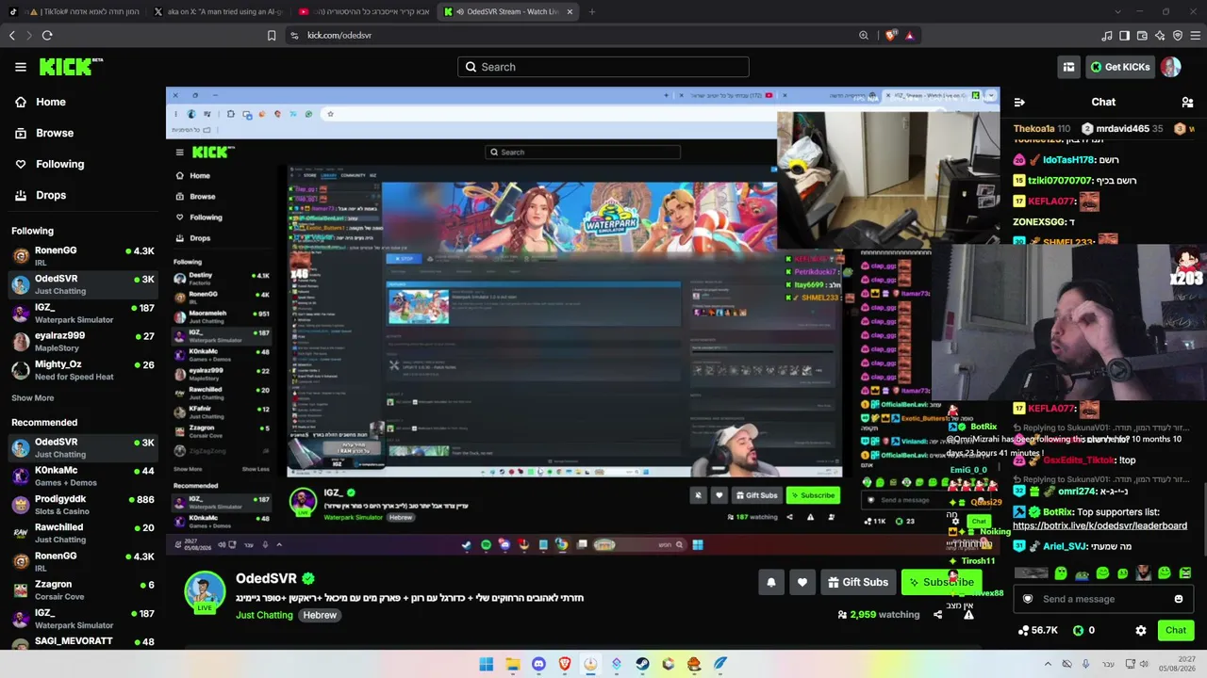The width and height of the screenshot is (1207, 678).
Task: Open the chat users list icon
Action: pos(1187,102)
